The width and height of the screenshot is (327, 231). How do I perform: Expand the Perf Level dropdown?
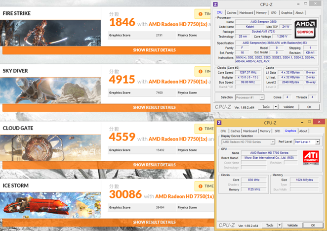[x=318, y=142]
